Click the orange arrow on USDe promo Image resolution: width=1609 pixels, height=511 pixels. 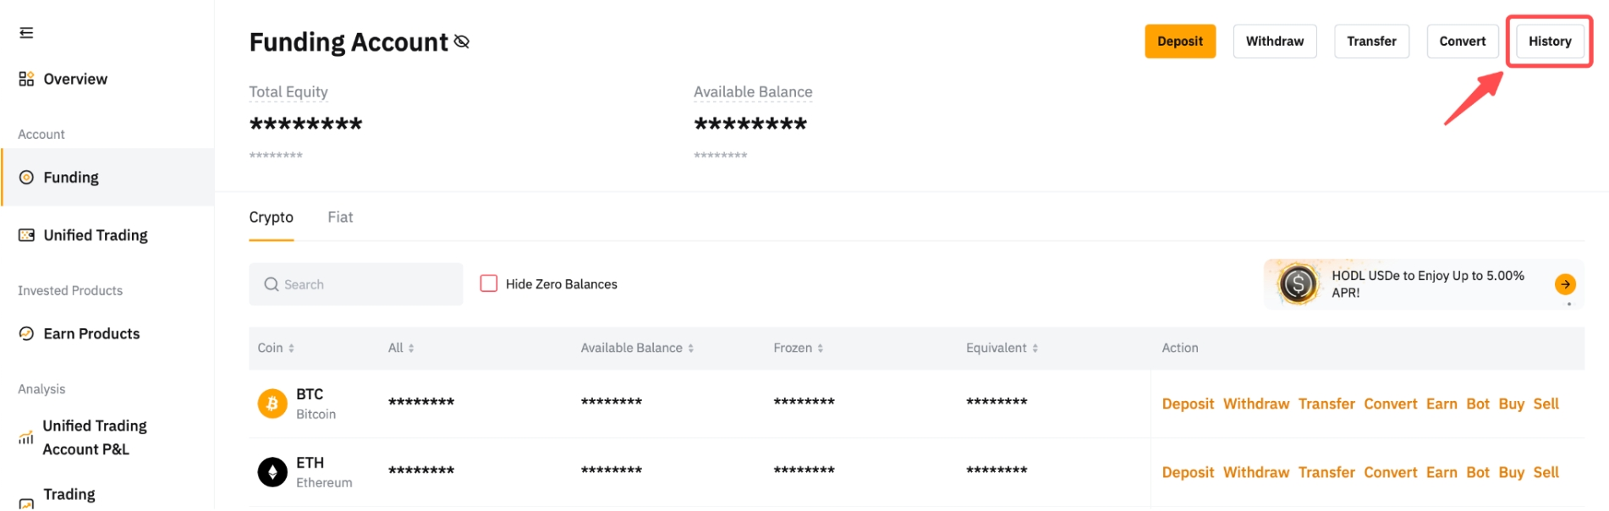(x=1565, y=284)
